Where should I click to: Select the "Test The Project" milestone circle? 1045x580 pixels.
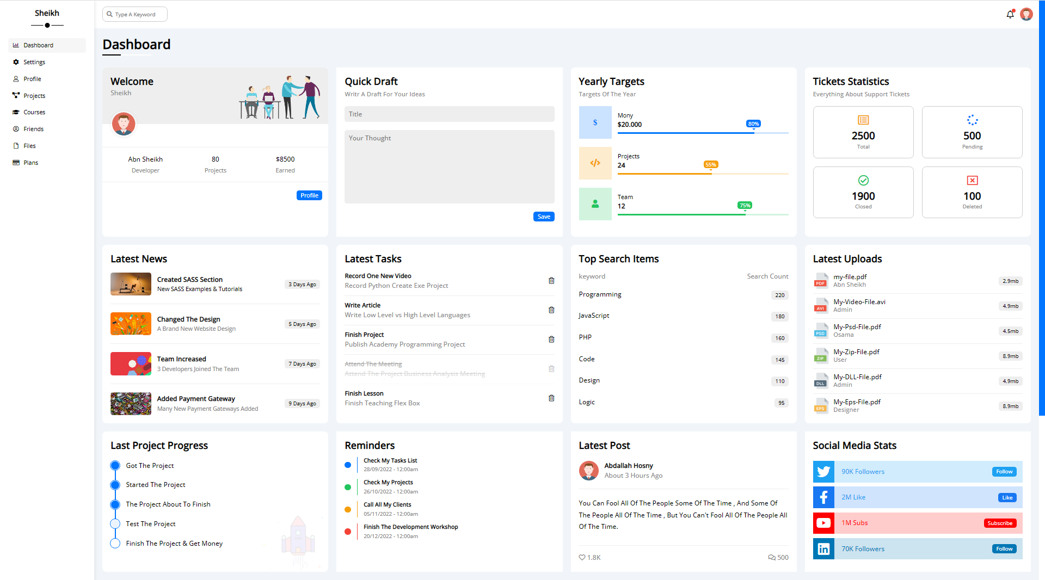click(x=115, y=523)
